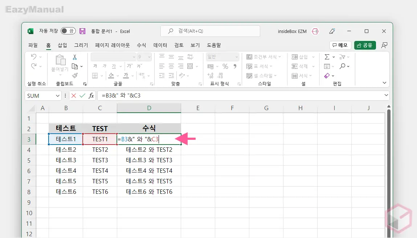Screen dimensions: 417x238
Task: Click the Orientation angled text icon
Action: coord(182,76)
